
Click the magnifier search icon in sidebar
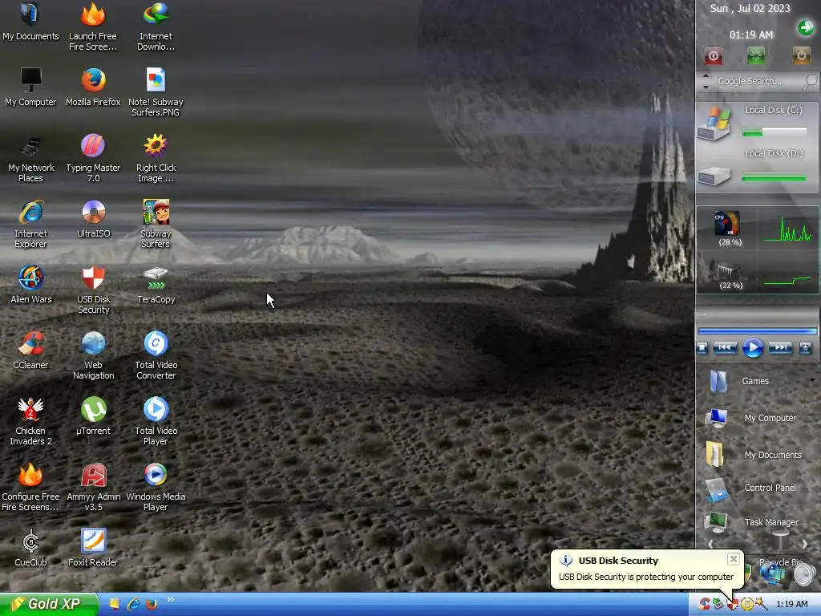(811, 81)
